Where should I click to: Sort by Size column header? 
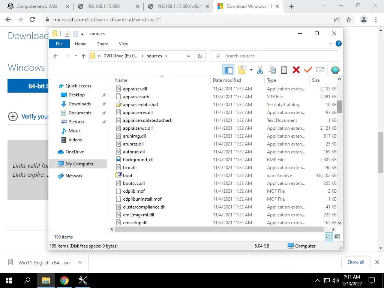323,80
